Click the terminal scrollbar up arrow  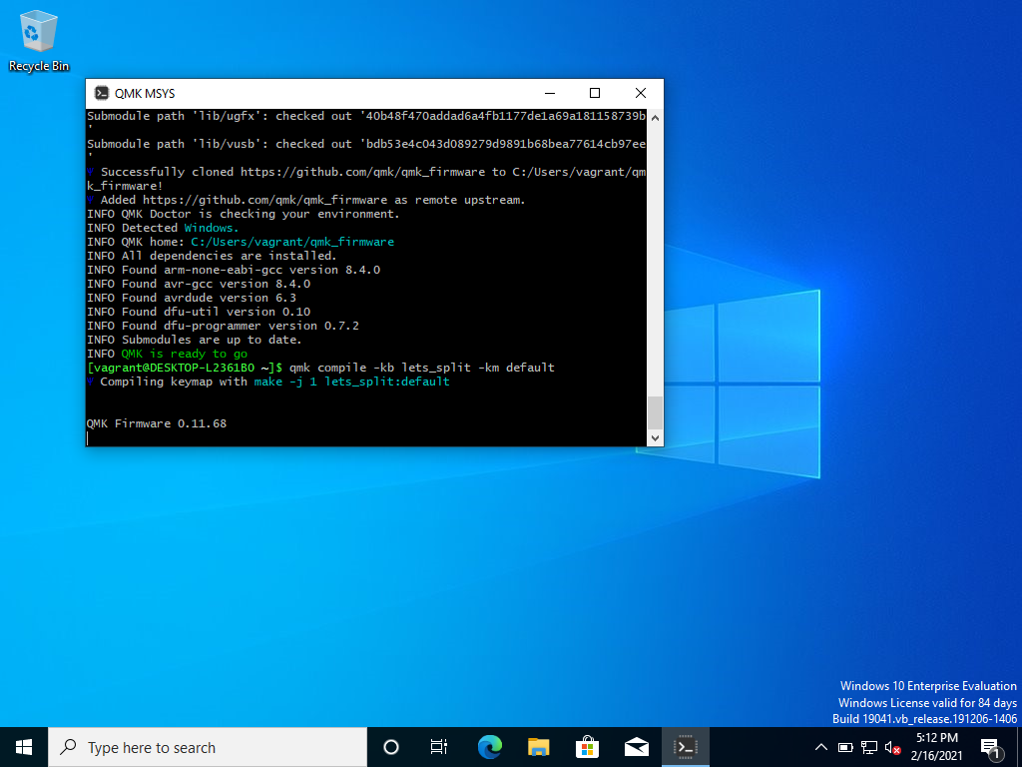655,118
